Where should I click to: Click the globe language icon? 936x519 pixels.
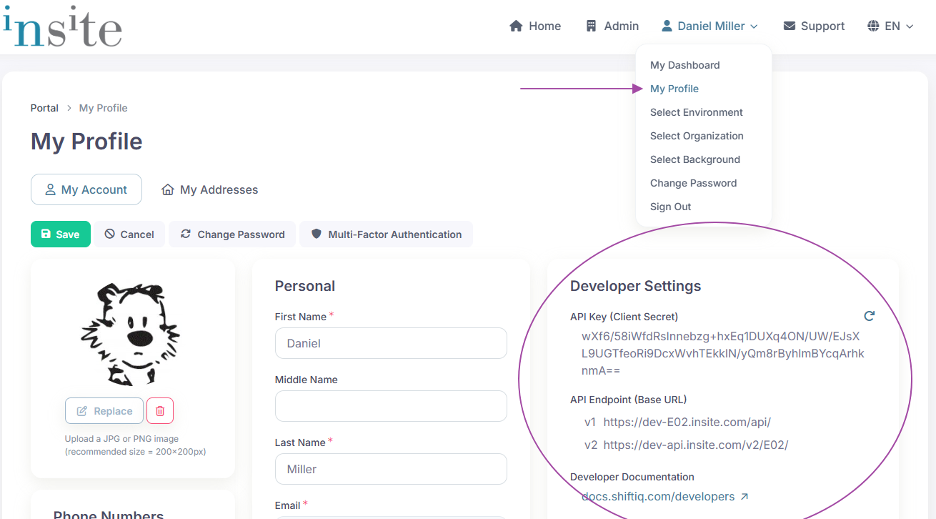pyautogui.click(x=873, y=26)
